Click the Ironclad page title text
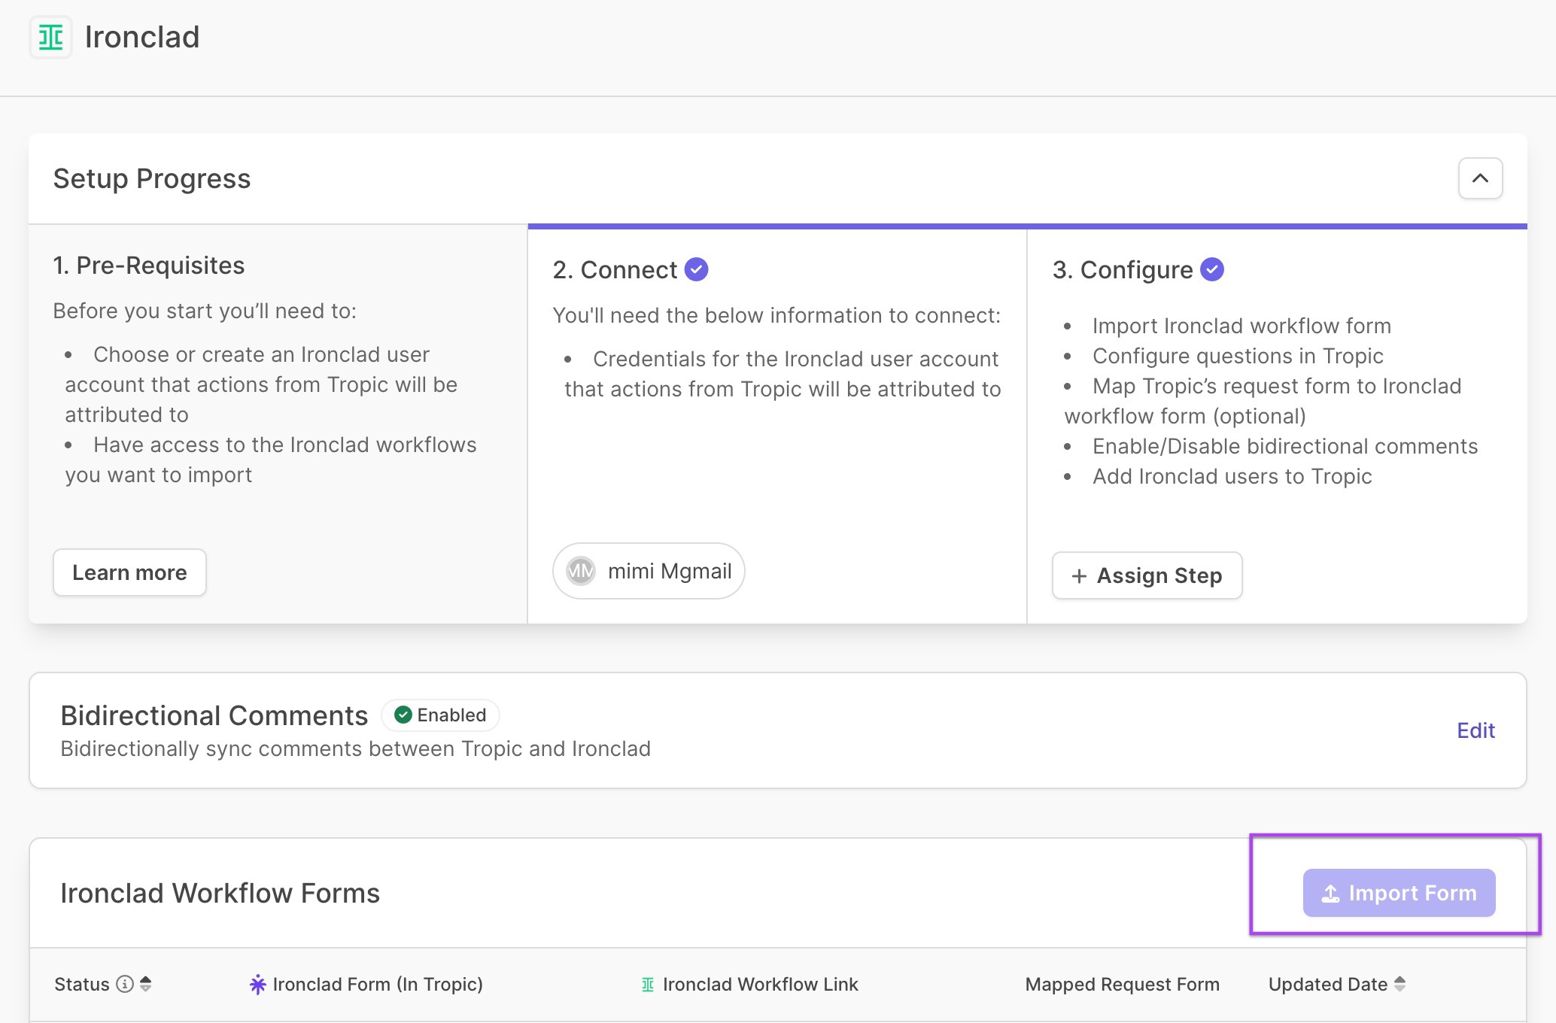The width and height of the screenshot is (1556, 1023). (x=142, y=37)
